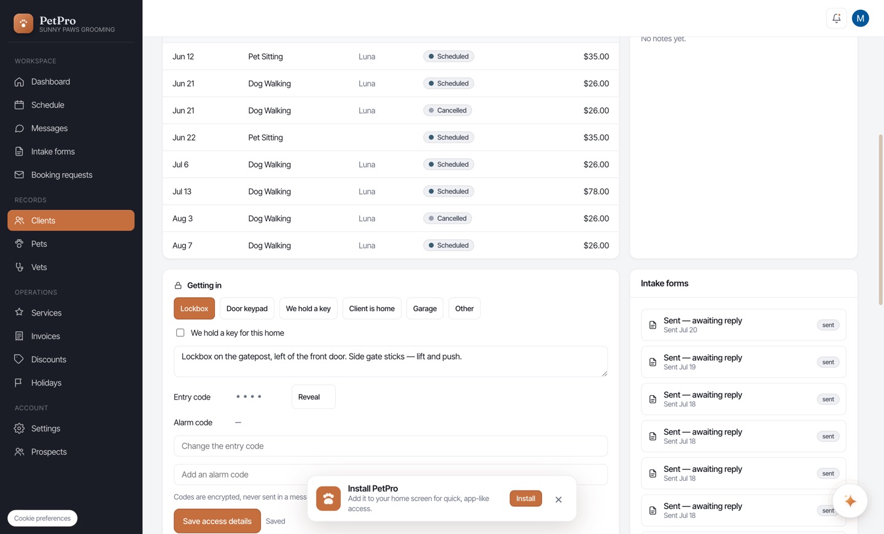
Task: Click the Holidays flag icon
Action: tap(19, 382)
